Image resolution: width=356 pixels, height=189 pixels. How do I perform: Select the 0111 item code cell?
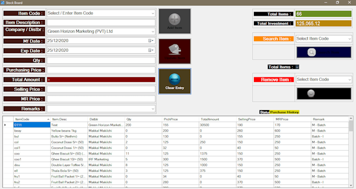tap(32, 125)
